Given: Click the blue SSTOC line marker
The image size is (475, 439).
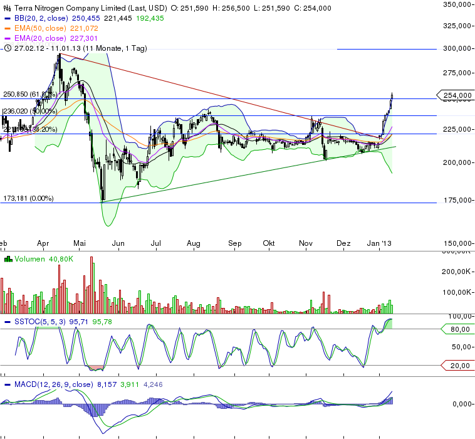Looking at the screenshot, I should coord(8,322).
